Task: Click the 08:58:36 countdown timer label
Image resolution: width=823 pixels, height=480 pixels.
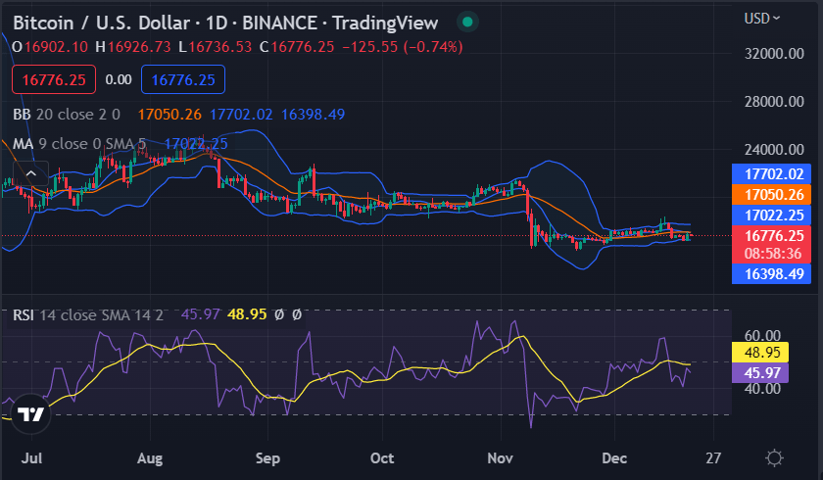Action: tap(773, 254)
